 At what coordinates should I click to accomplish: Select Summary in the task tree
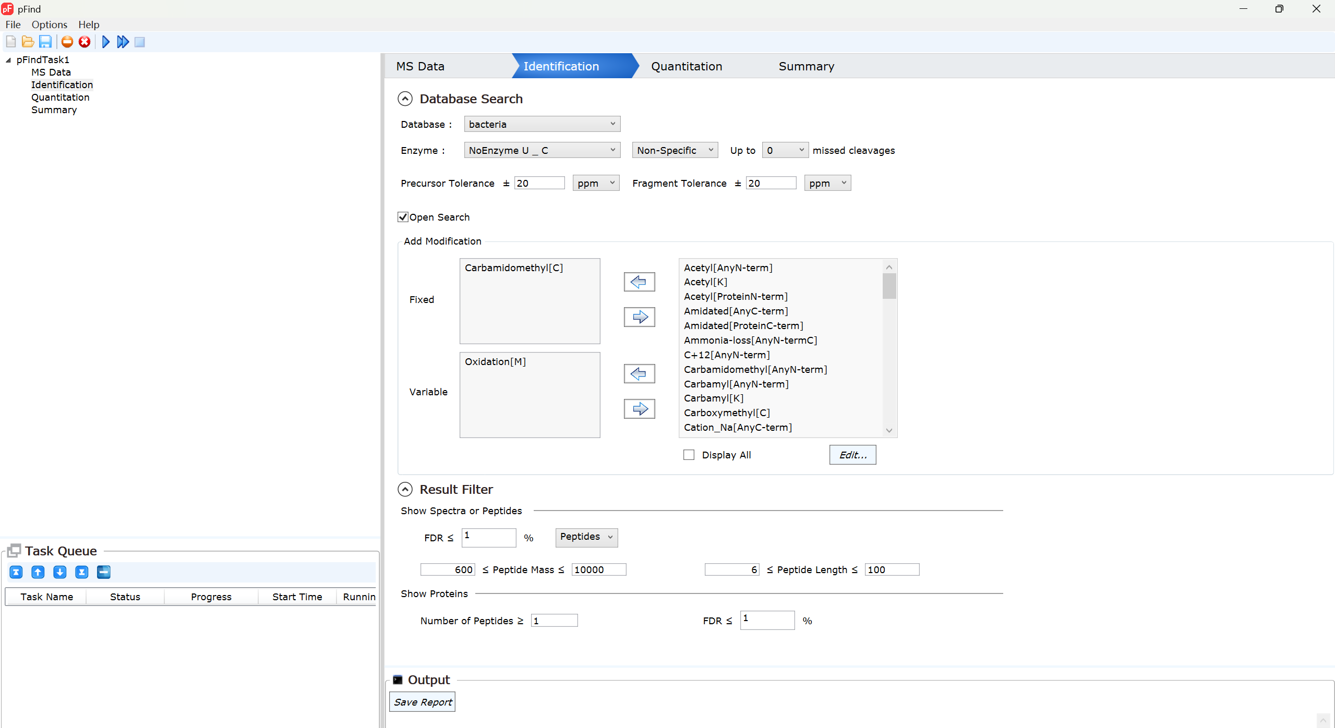54,110
